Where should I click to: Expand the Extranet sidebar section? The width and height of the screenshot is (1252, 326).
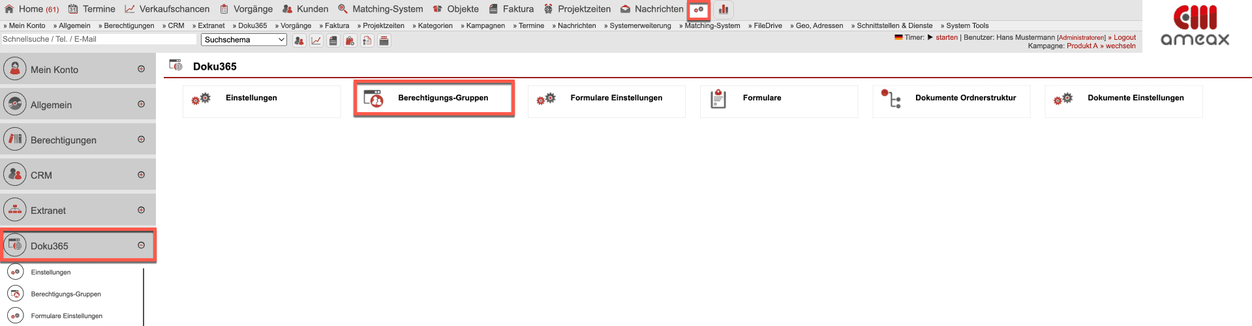point(141,210)
